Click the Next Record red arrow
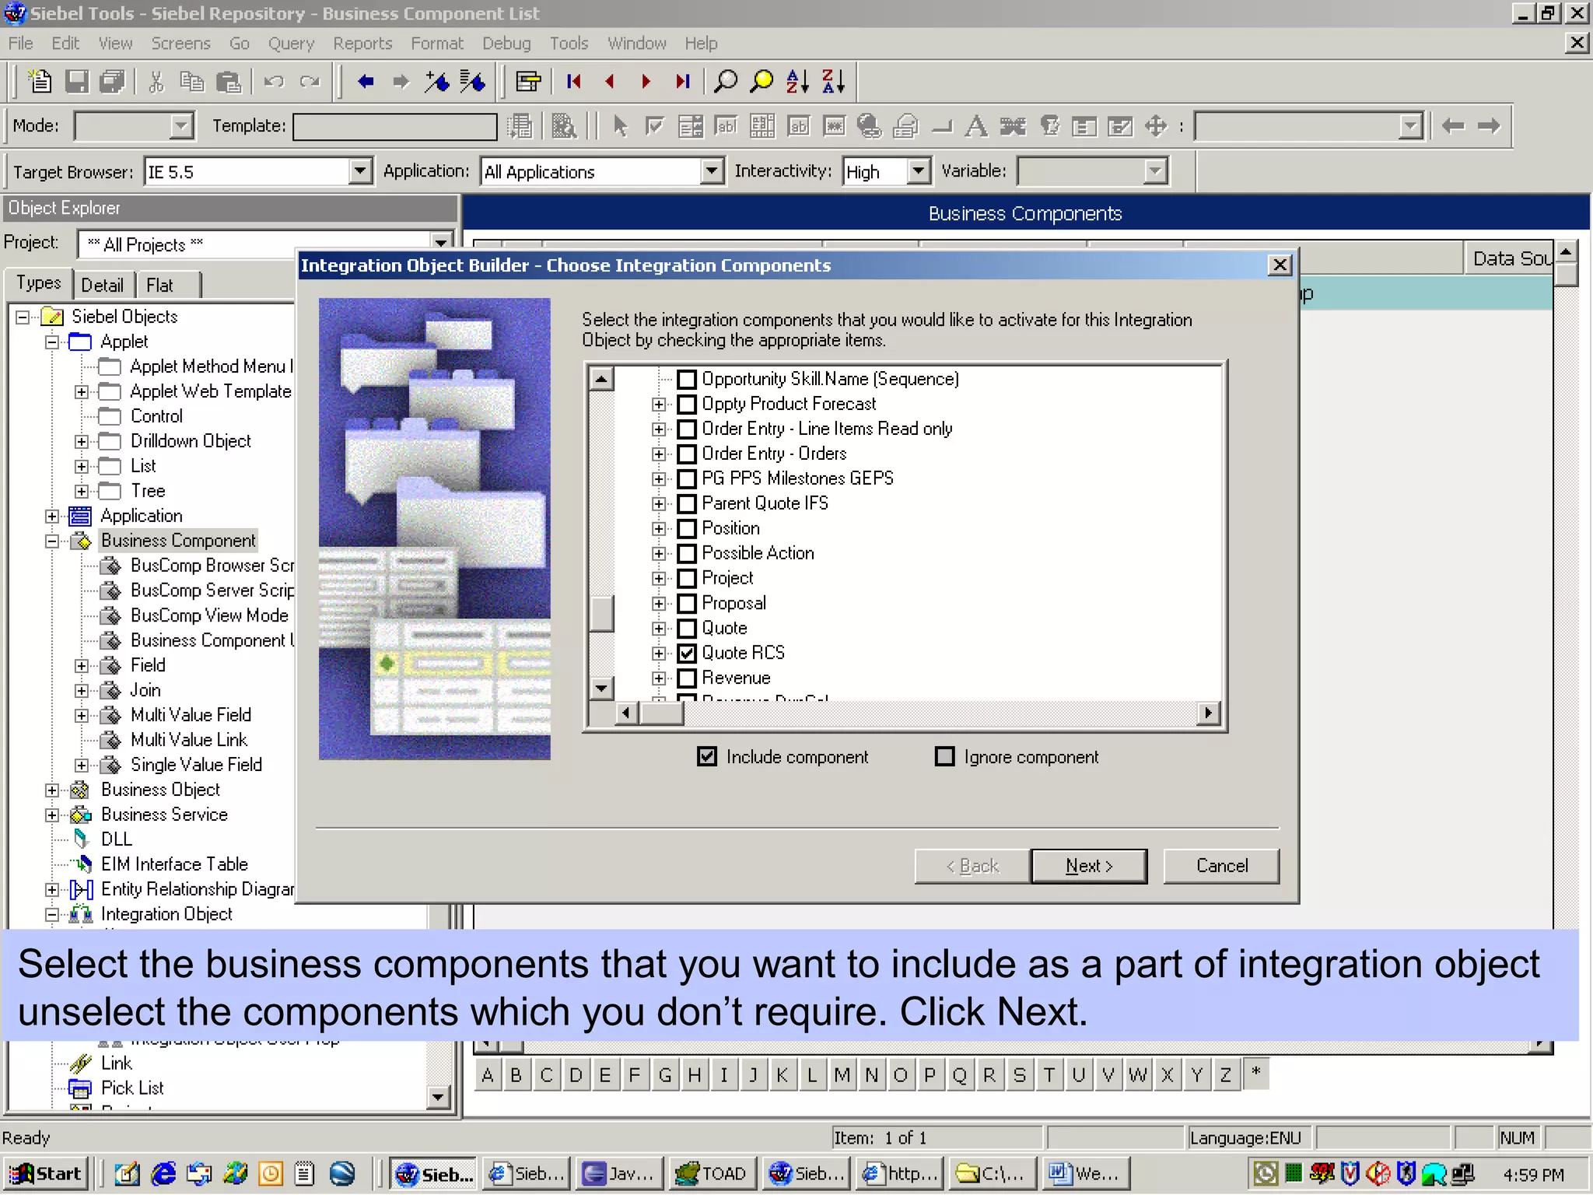 (x=646, y=81)
